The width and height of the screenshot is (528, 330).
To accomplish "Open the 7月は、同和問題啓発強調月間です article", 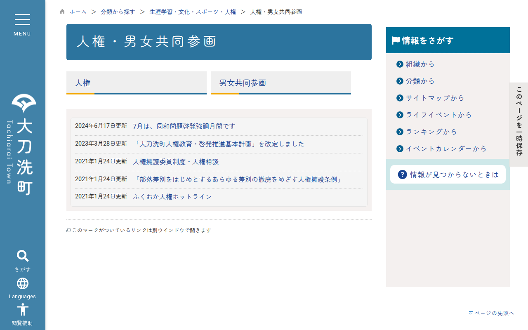I will coord(184,126).
